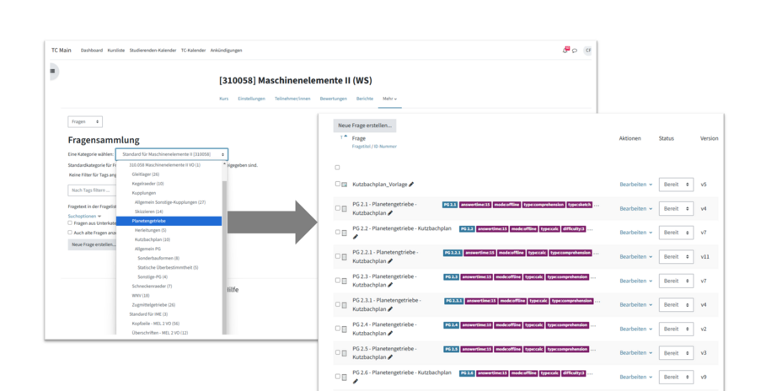This screenshot has width=782, height=391.
Task: Click pencil icon for PG 2.3.1 title
Action: [390, 309]
